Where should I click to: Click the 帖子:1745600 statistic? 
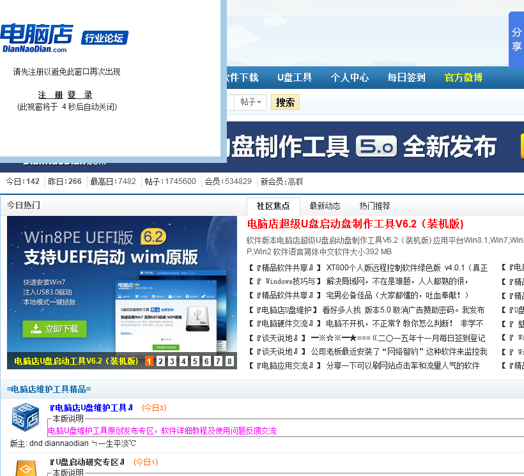170,181
